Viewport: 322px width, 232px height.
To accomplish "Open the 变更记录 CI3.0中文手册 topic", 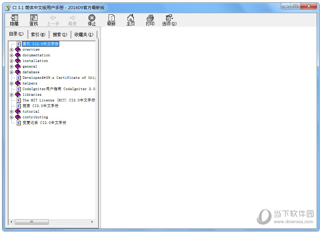I will [44, 123].
